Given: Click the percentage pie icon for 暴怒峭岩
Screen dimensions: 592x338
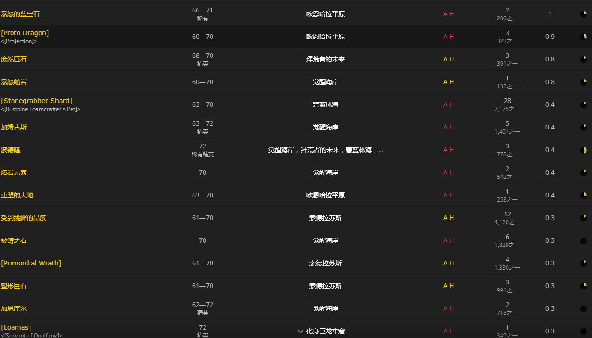Looking at the screenshot, I should [x=584, y=82].
